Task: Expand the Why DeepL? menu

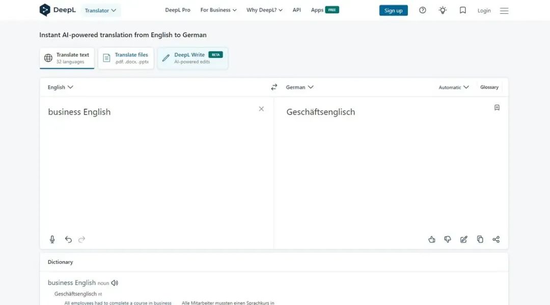Action: point(264,10)
